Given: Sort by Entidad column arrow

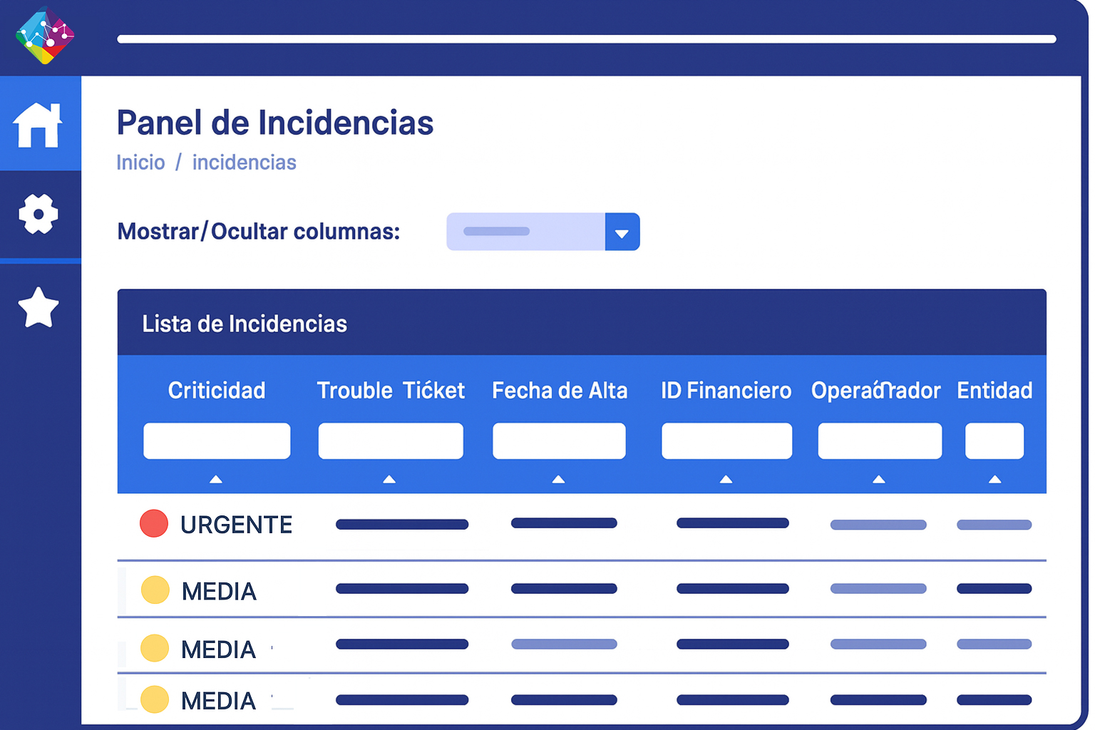Looking at the screenshot, I should [x=995, y=479].
